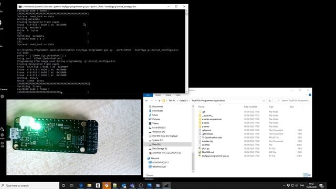Open the Camera app settings gear

2,97
